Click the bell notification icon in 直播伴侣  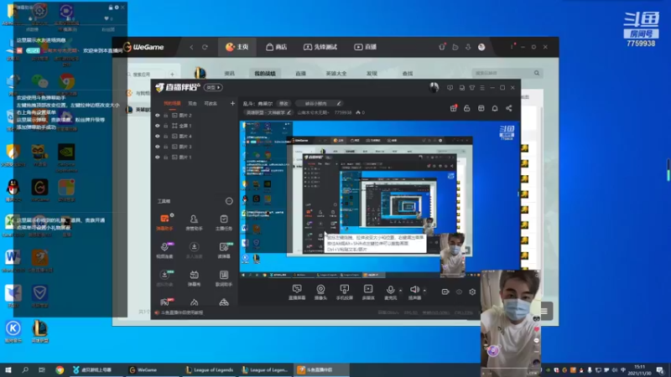[495, 109]
